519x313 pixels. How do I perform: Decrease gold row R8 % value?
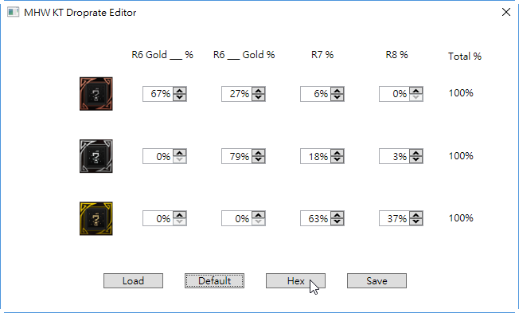pos(416,222)
